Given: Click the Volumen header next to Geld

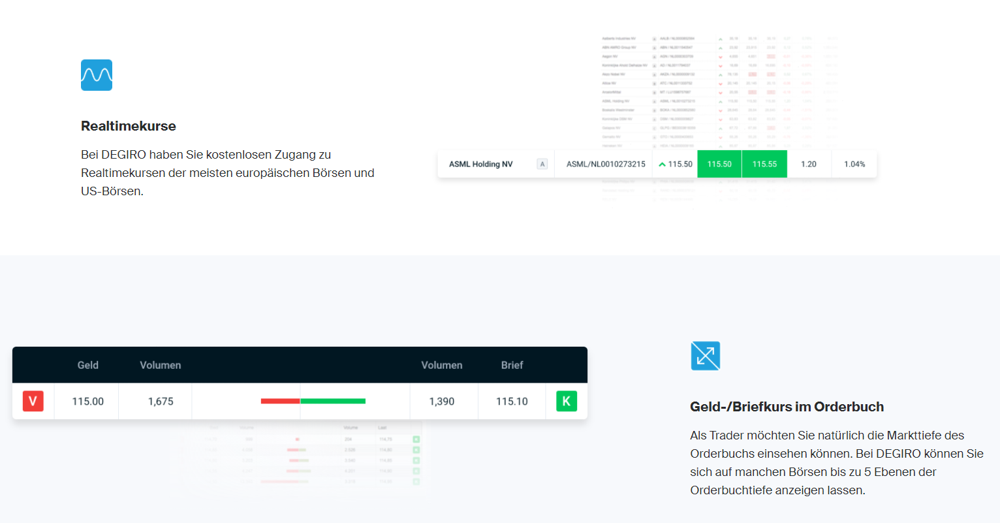Looking at the screenshot, I should point(161,365).
